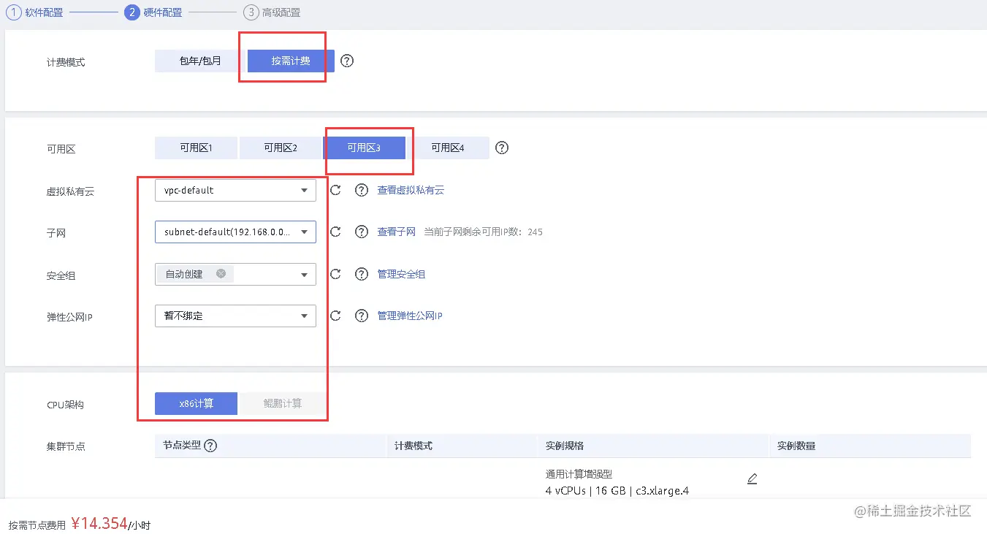Open help icon in the vpc-default row

361,190
